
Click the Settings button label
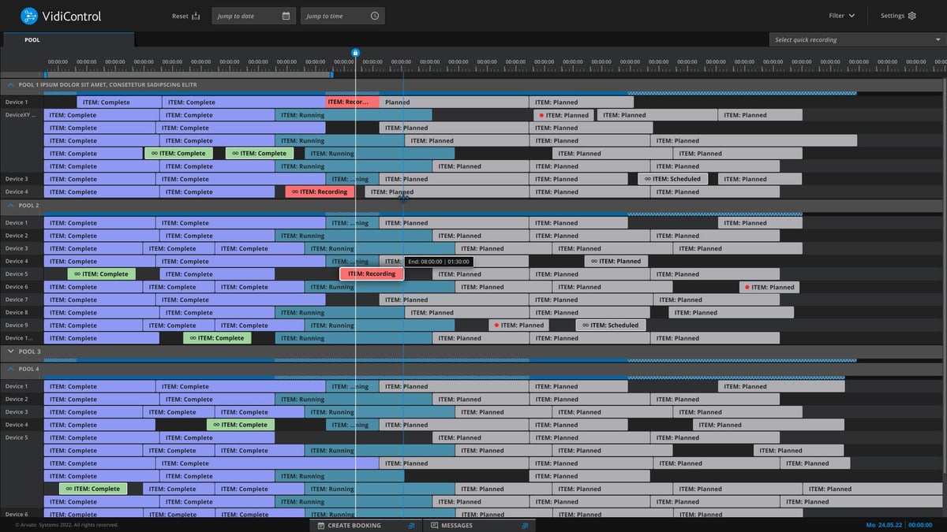(893, 16)
